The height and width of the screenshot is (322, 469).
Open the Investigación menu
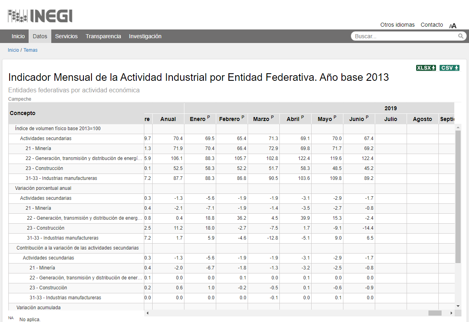(x=145, y=36)
